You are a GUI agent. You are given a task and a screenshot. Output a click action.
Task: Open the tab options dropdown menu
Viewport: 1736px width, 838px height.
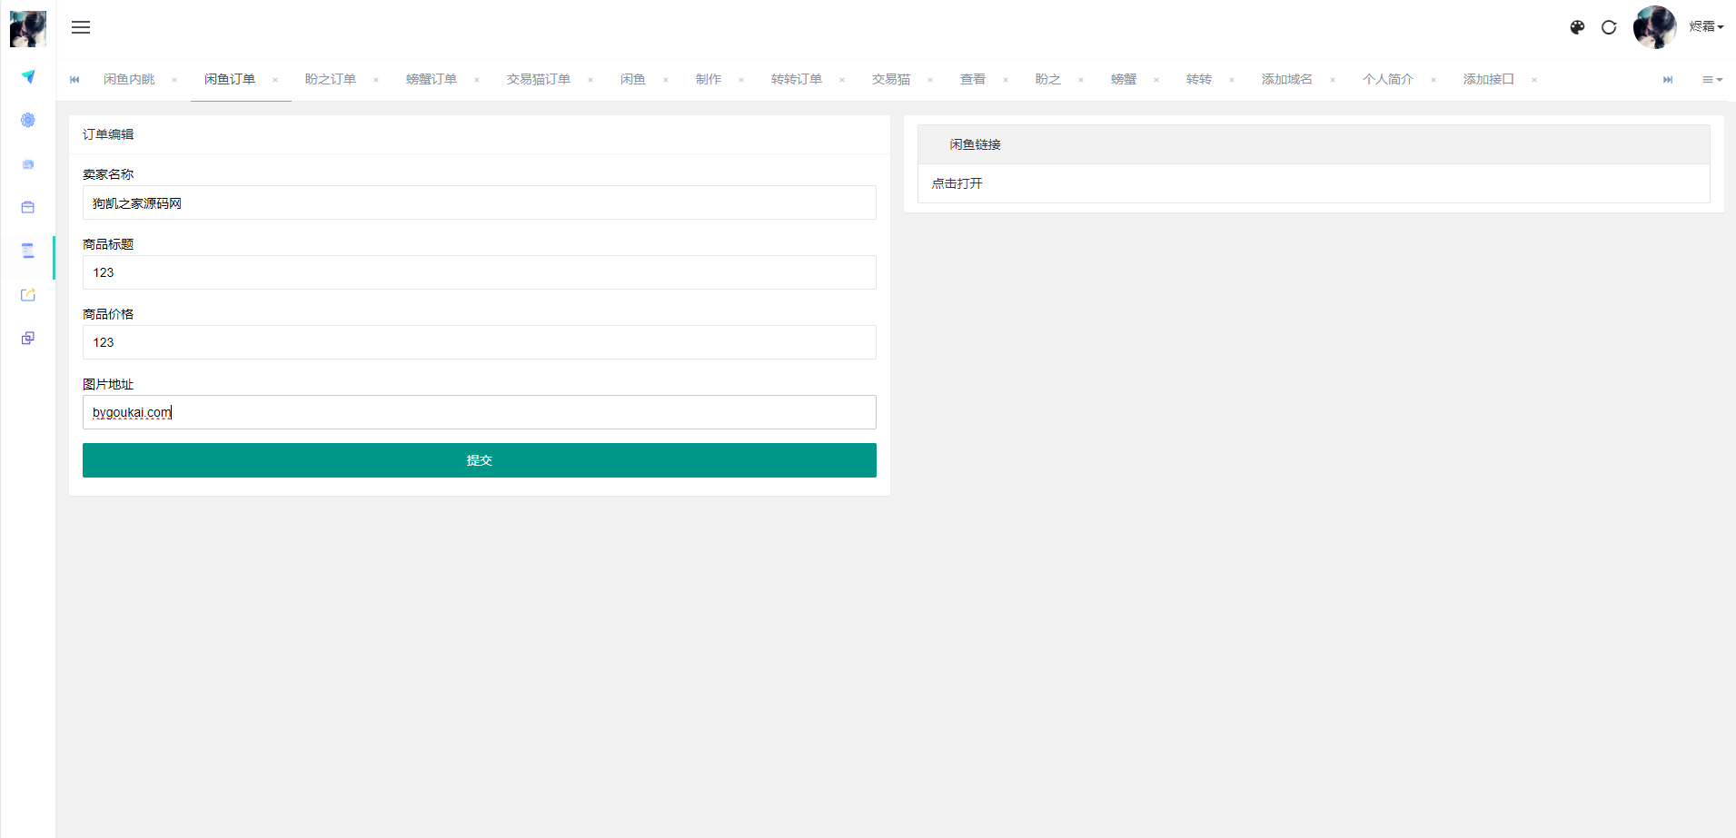[x=1711, y=80]
